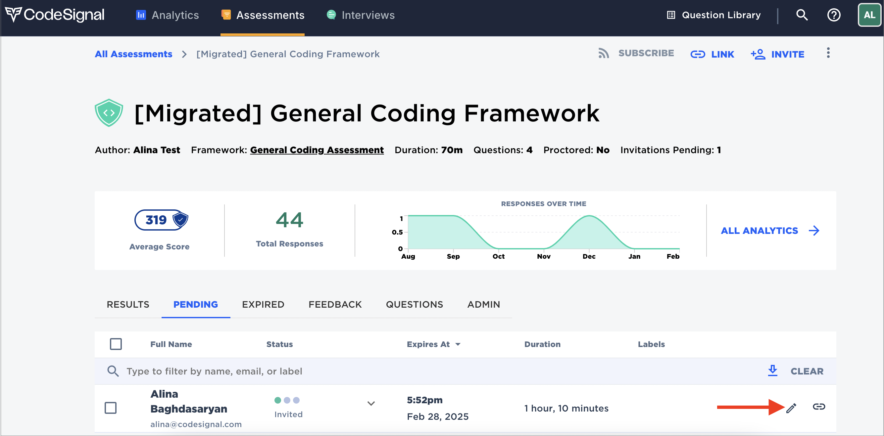Image resolution: width=884 pixels, height=436 pixels.
Task: Open candidate Alina Baghdasaryan
Action: [189, 401]
